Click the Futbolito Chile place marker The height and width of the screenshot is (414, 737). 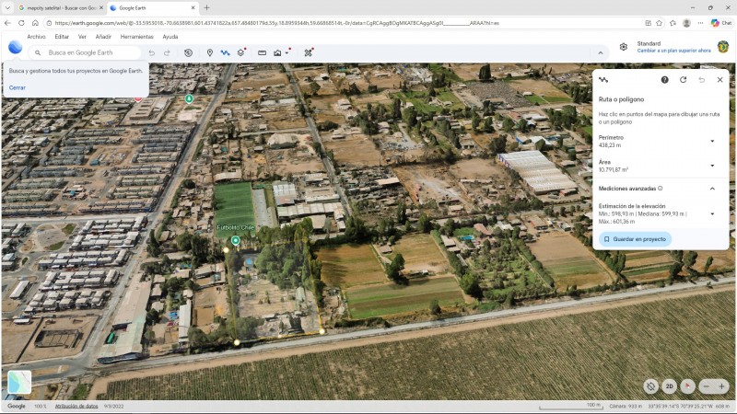click(236, 241)
